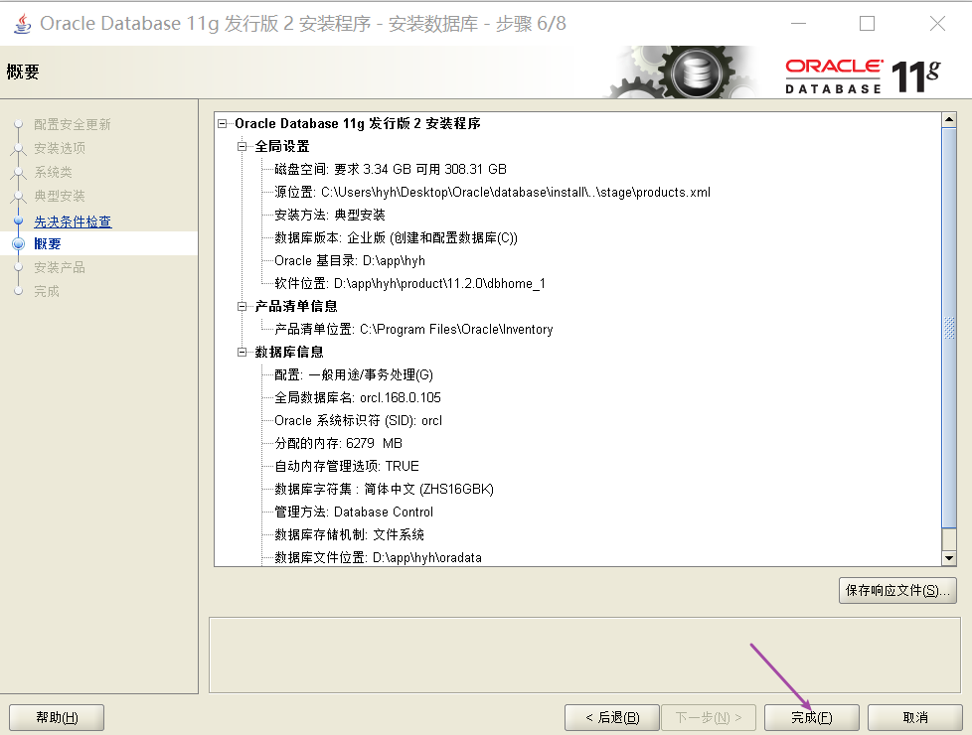Image resolution: width=972 pixels, height=735 pixels.
Task: Select the 软件位置 dbhome_1 row
Action: click(409, 284)
